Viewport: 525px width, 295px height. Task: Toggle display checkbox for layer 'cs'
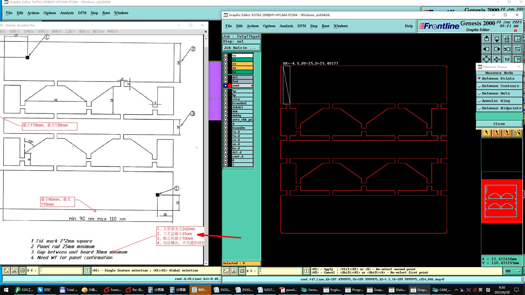(x=226, y=64)
